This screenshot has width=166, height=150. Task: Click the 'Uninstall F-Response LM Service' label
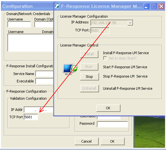point(128,88)
